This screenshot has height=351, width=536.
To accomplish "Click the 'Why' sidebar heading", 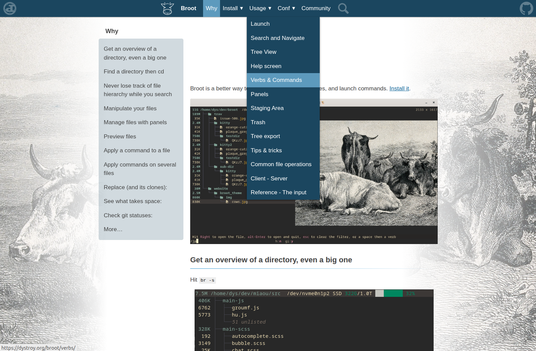I will tap(112, 31).
